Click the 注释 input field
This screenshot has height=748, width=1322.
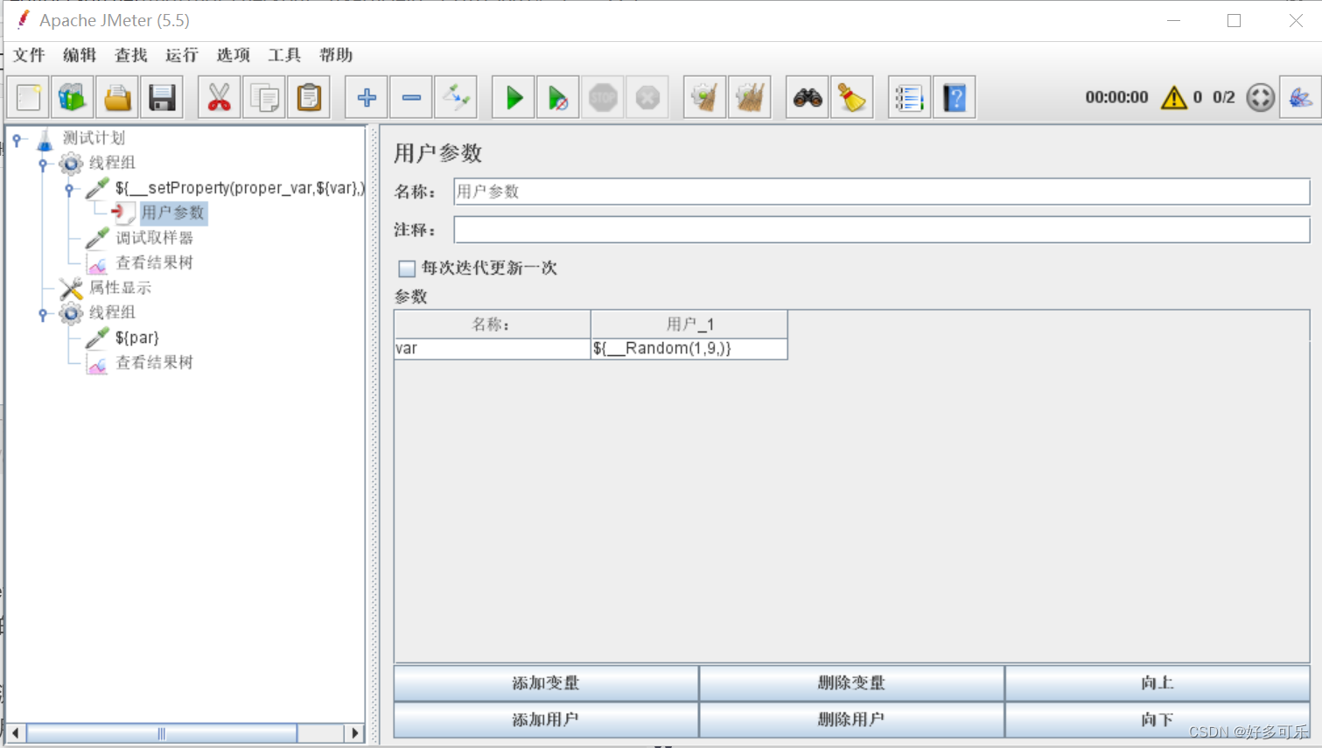click(x=881, y=230)
